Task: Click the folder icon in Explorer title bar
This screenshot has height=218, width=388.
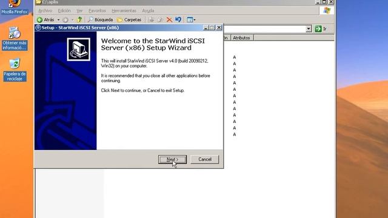Action: [38, 2]
